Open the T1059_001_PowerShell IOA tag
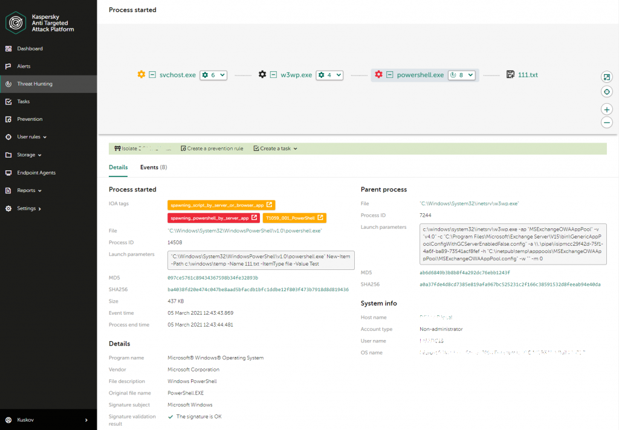The height and width of the screenshot is (430, 619). 294,218
